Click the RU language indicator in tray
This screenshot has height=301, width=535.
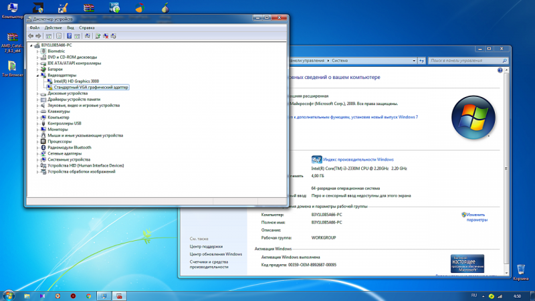(x=474, y=296)
